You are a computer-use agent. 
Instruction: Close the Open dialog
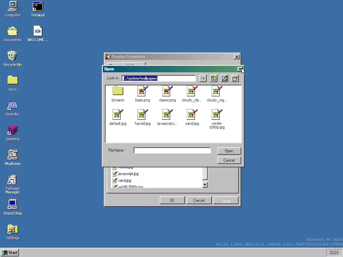240,69
